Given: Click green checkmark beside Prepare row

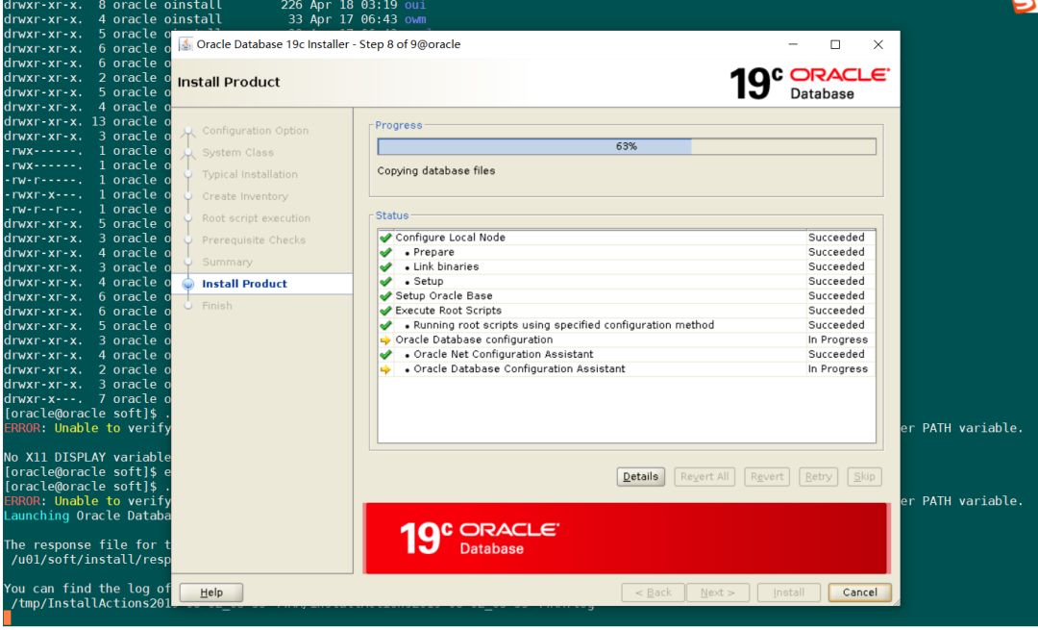Looking at the screenshot, I should [x=385, y=252].
